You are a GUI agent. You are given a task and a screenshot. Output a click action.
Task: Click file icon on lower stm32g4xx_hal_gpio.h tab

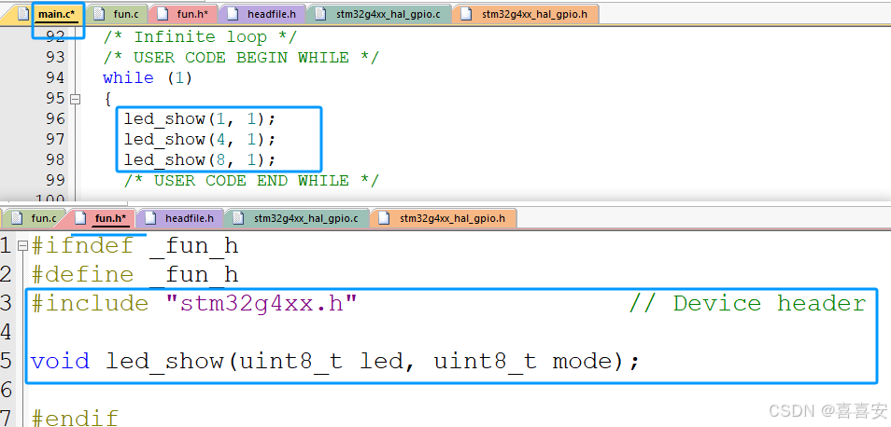tap(385, 218)
